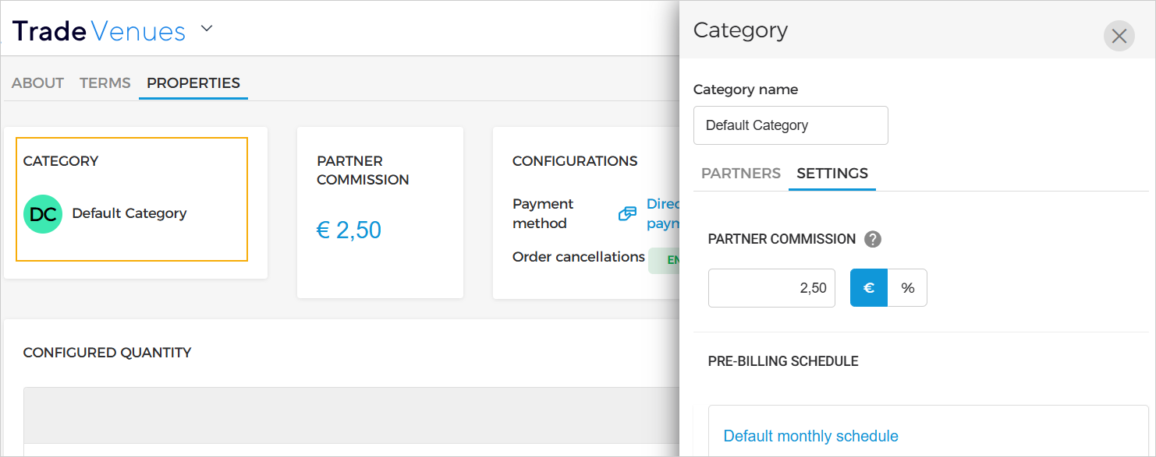This screenshot has height=457, width=1156.
Task: Open the About tab
Action: coord(37,83)
